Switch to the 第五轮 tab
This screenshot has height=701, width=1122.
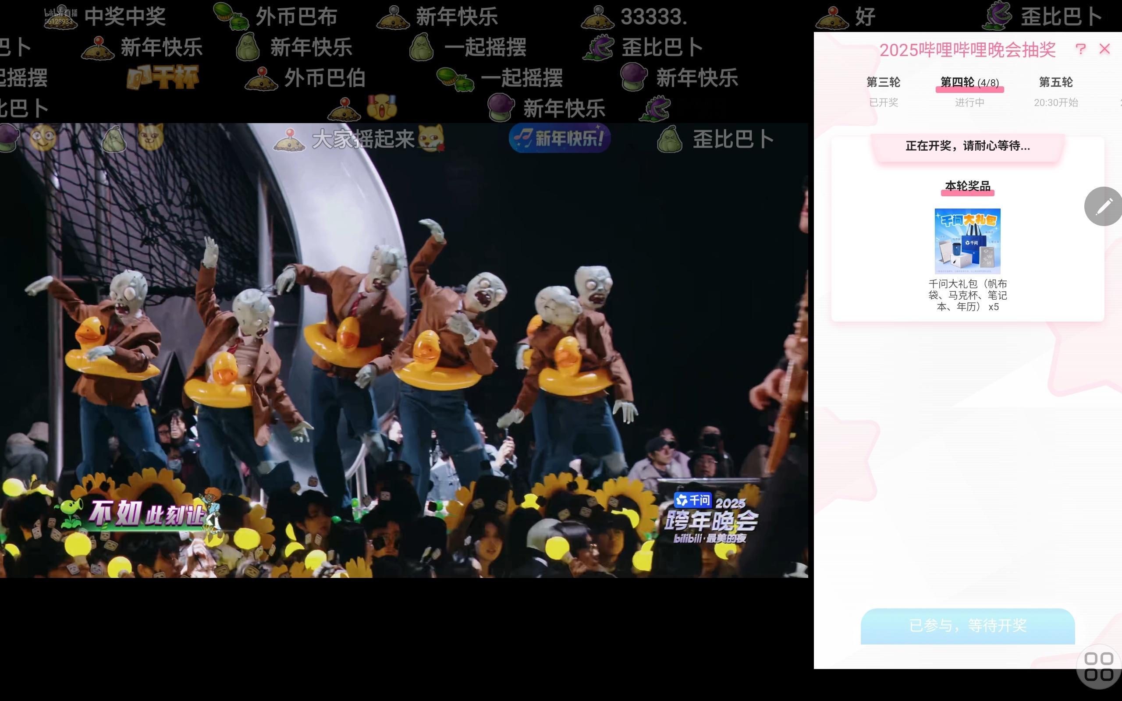(1056, 82)
